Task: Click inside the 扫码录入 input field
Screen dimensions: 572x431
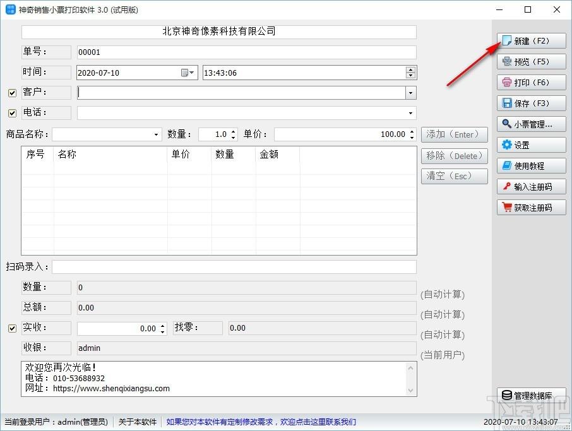Action: coord(234,267)
